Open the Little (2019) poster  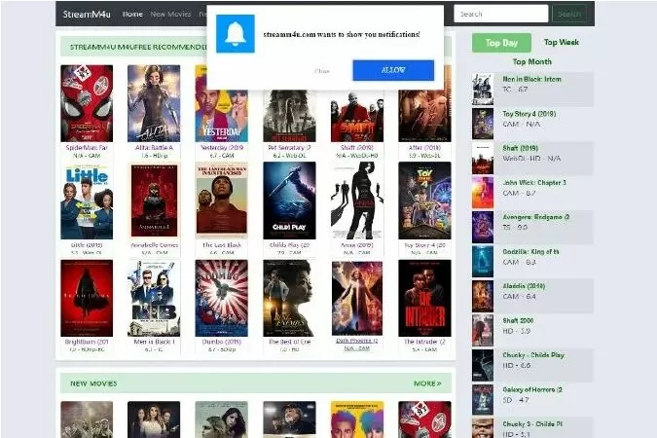(x=87, y=201)
